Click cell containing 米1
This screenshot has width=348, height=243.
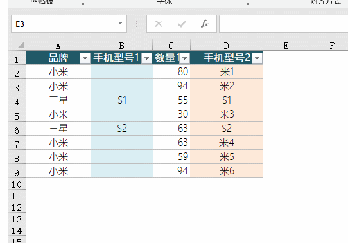(227, 72)
